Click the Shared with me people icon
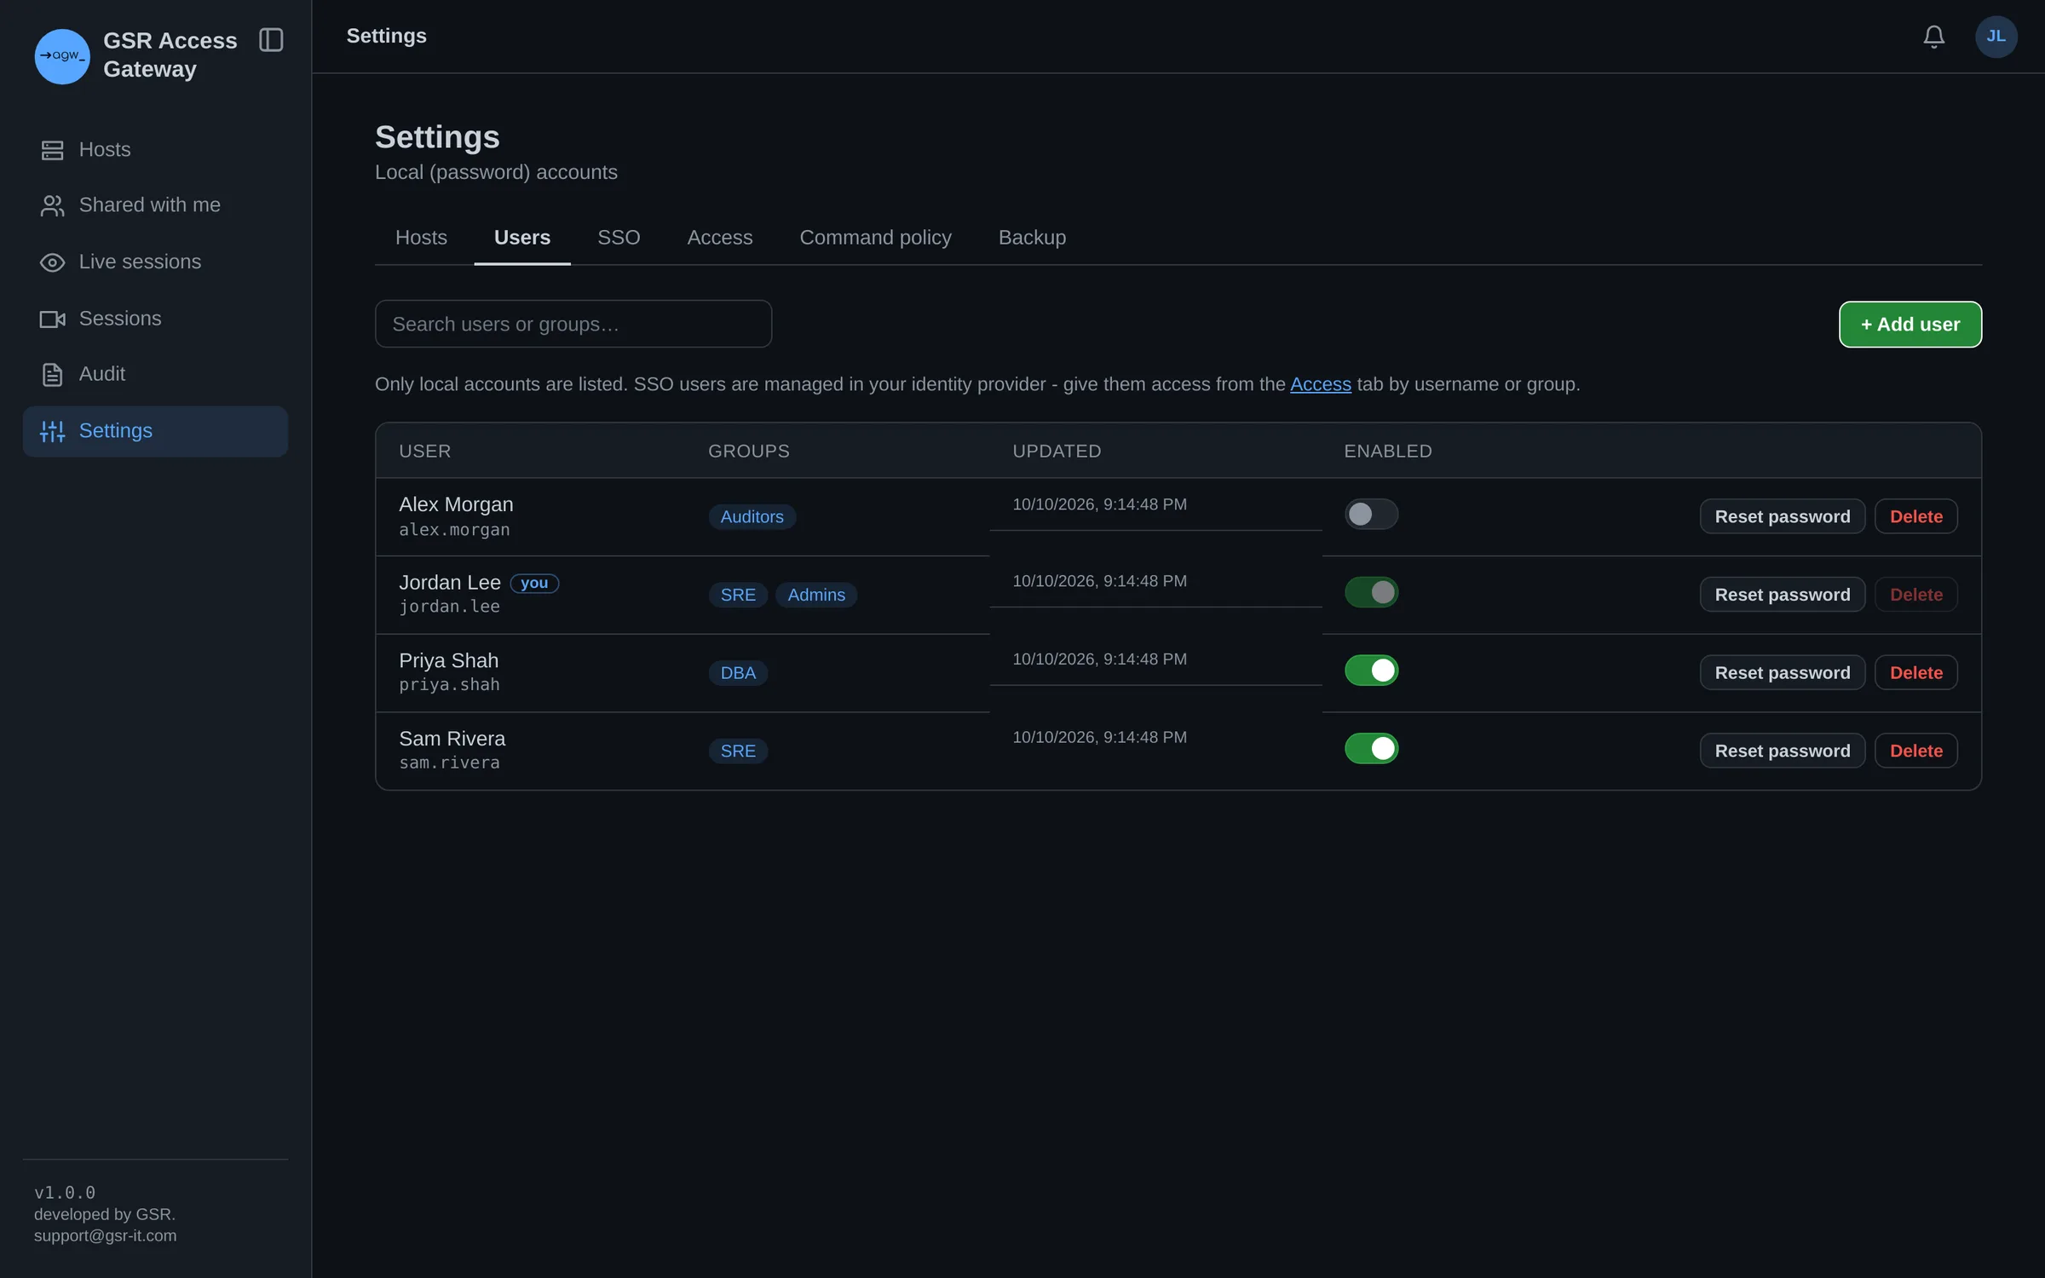2045x1278 pixels. [x=53, y=205]
